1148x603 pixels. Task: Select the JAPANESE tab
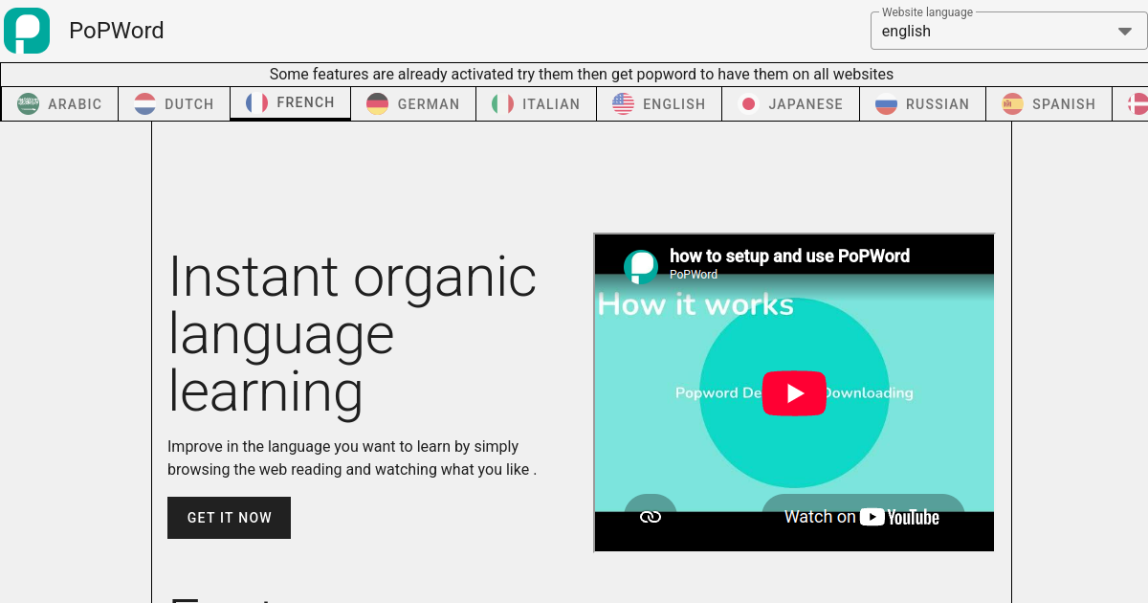[x=791, y=104]
